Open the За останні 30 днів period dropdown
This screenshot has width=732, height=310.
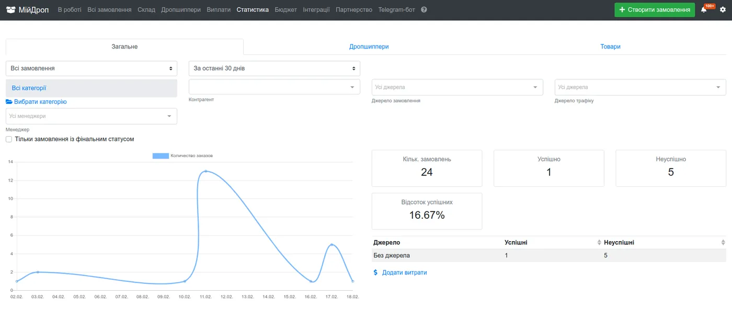coord(274,68)
